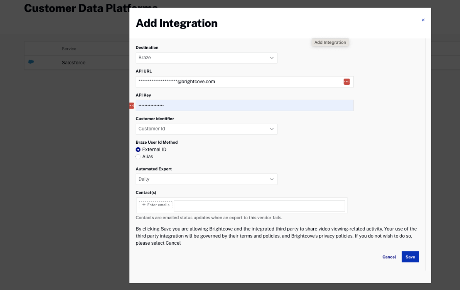Click the Enter emails tag button
460x290 pixels.
coord(155,205)
